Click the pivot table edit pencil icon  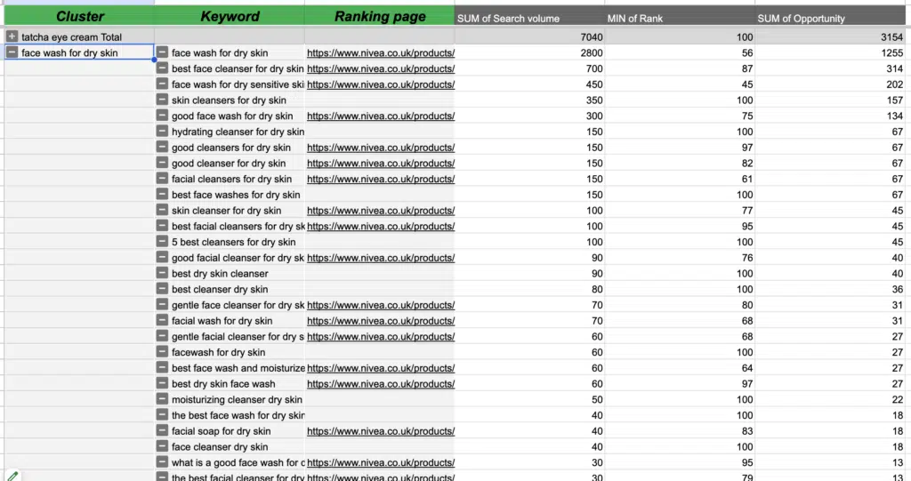click(11, 475)
